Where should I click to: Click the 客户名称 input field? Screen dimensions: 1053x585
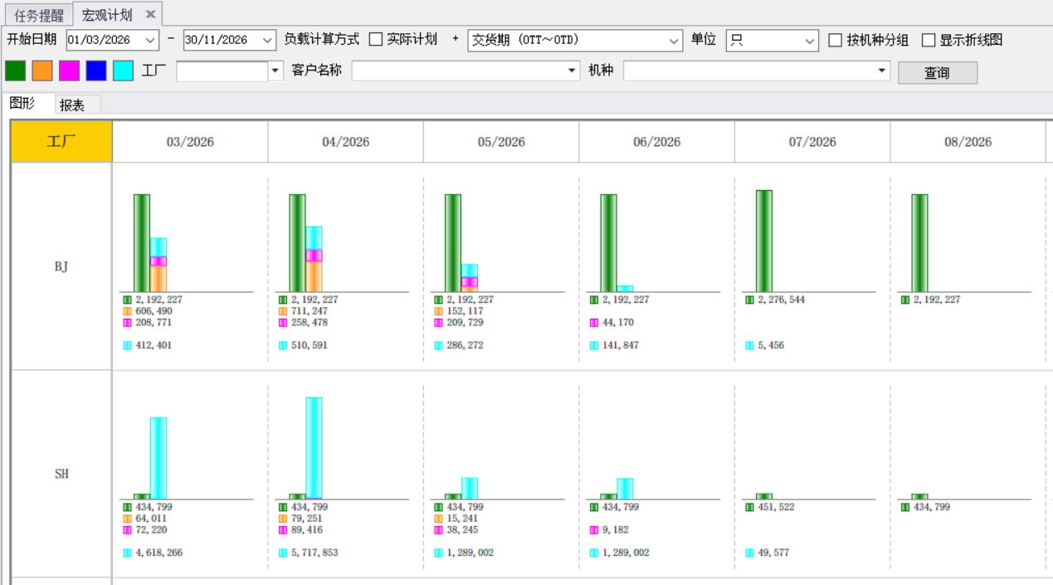[459, 71]
